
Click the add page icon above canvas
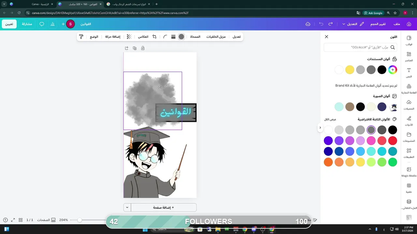pos(126,48)
